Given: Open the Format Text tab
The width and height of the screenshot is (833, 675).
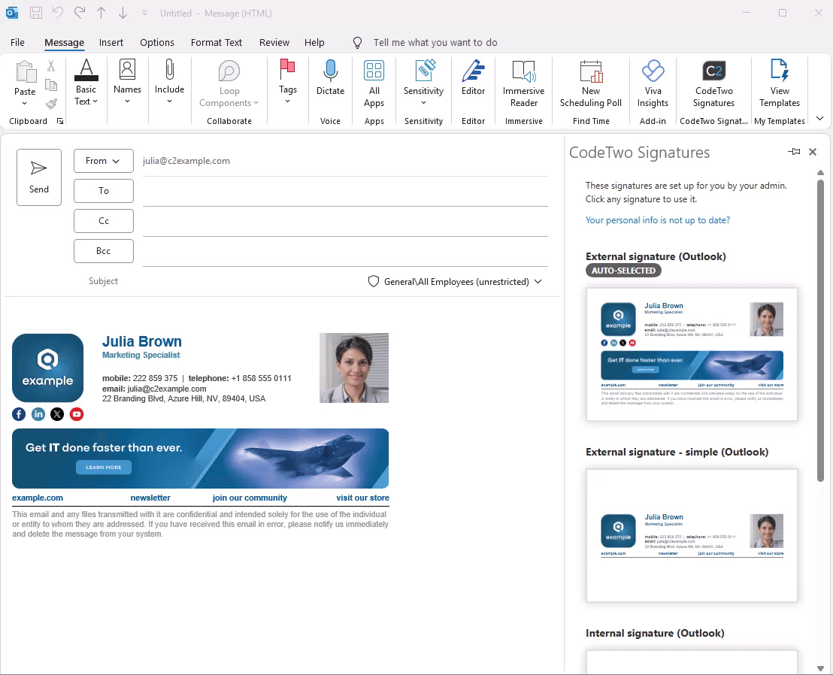Looking at the screenshot, I should (217, 43).
